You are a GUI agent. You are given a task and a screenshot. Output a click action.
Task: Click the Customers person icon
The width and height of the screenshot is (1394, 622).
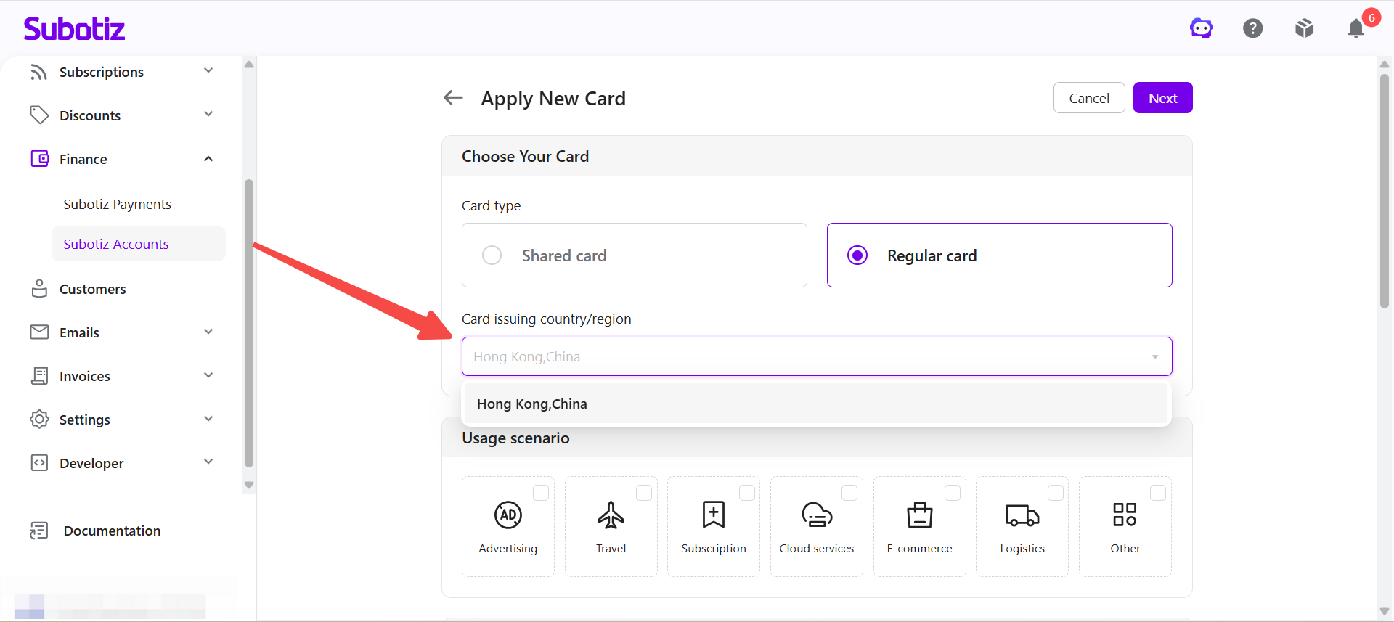(39, 289)
